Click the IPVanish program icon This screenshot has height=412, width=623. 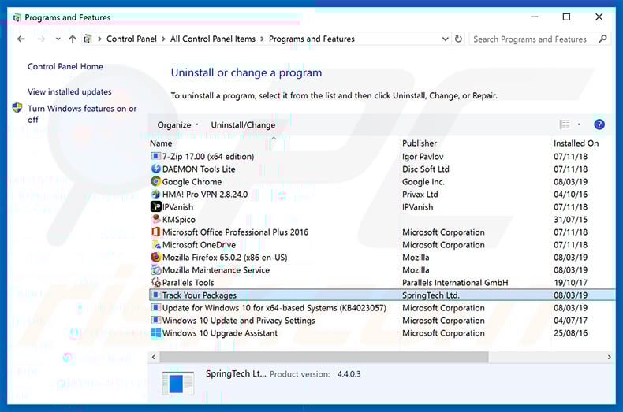click(156, 207)
